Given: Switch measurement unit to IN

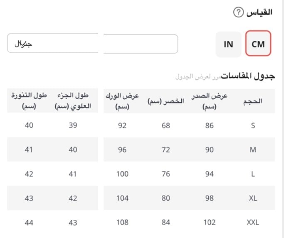Looking at the screenshot, I should click(x=228, y=44).
